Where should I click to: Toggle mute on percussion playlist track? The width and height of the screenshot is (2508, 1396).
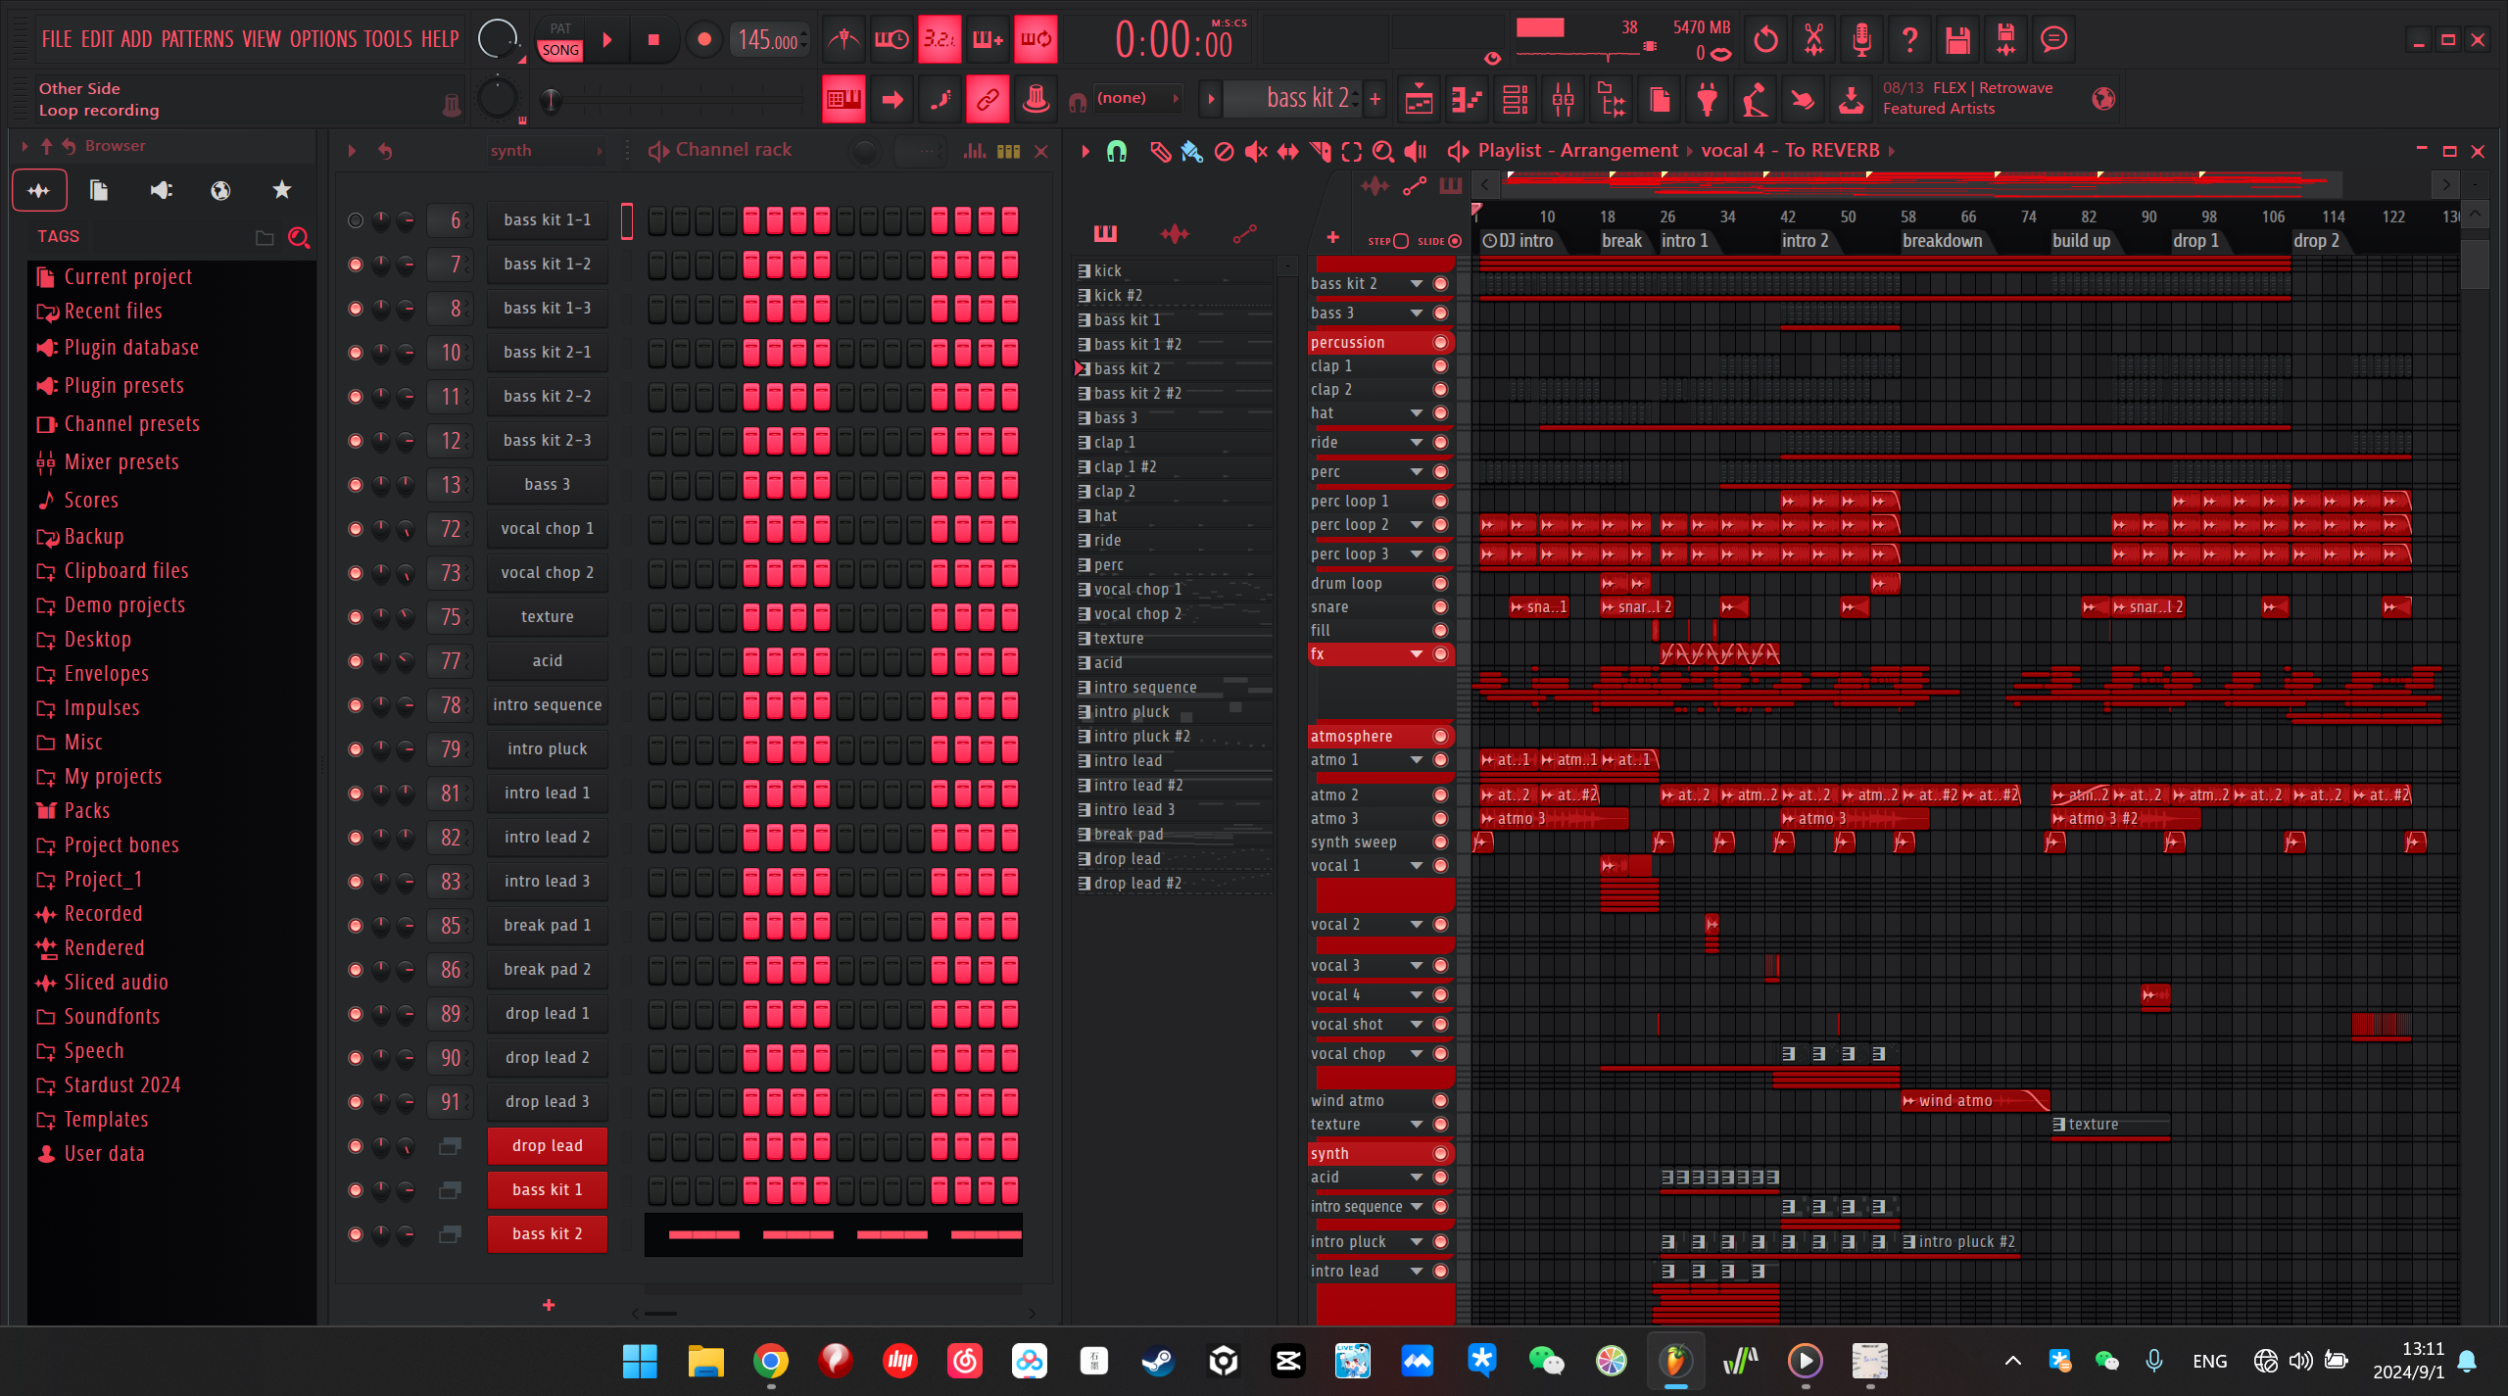[1440, 342]
